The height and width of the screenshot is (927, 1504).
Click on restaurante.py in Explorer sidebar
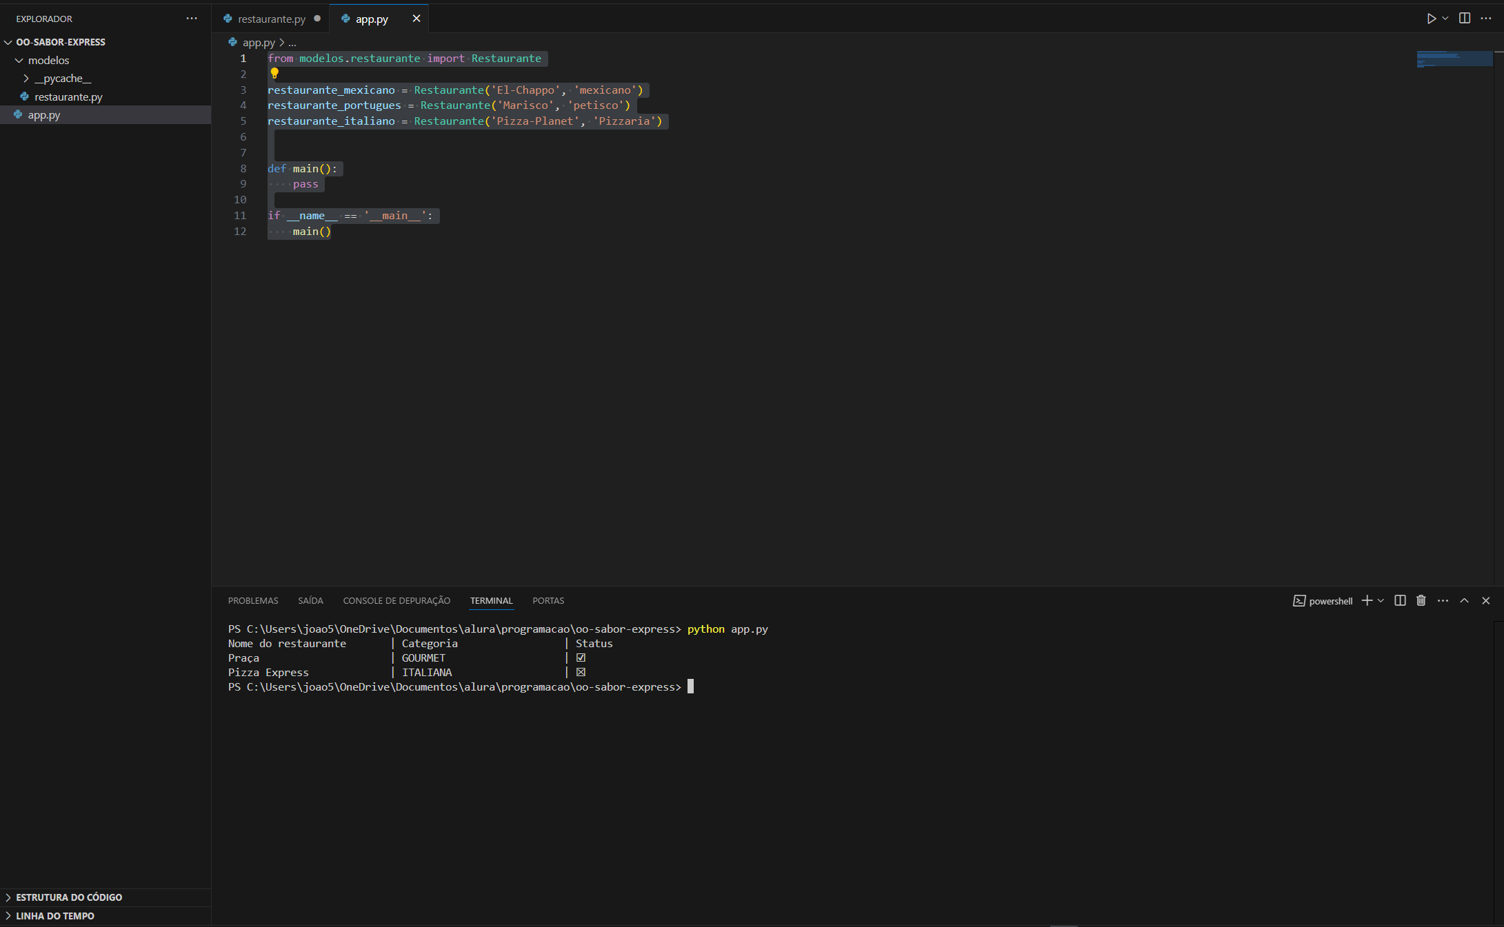69,96
